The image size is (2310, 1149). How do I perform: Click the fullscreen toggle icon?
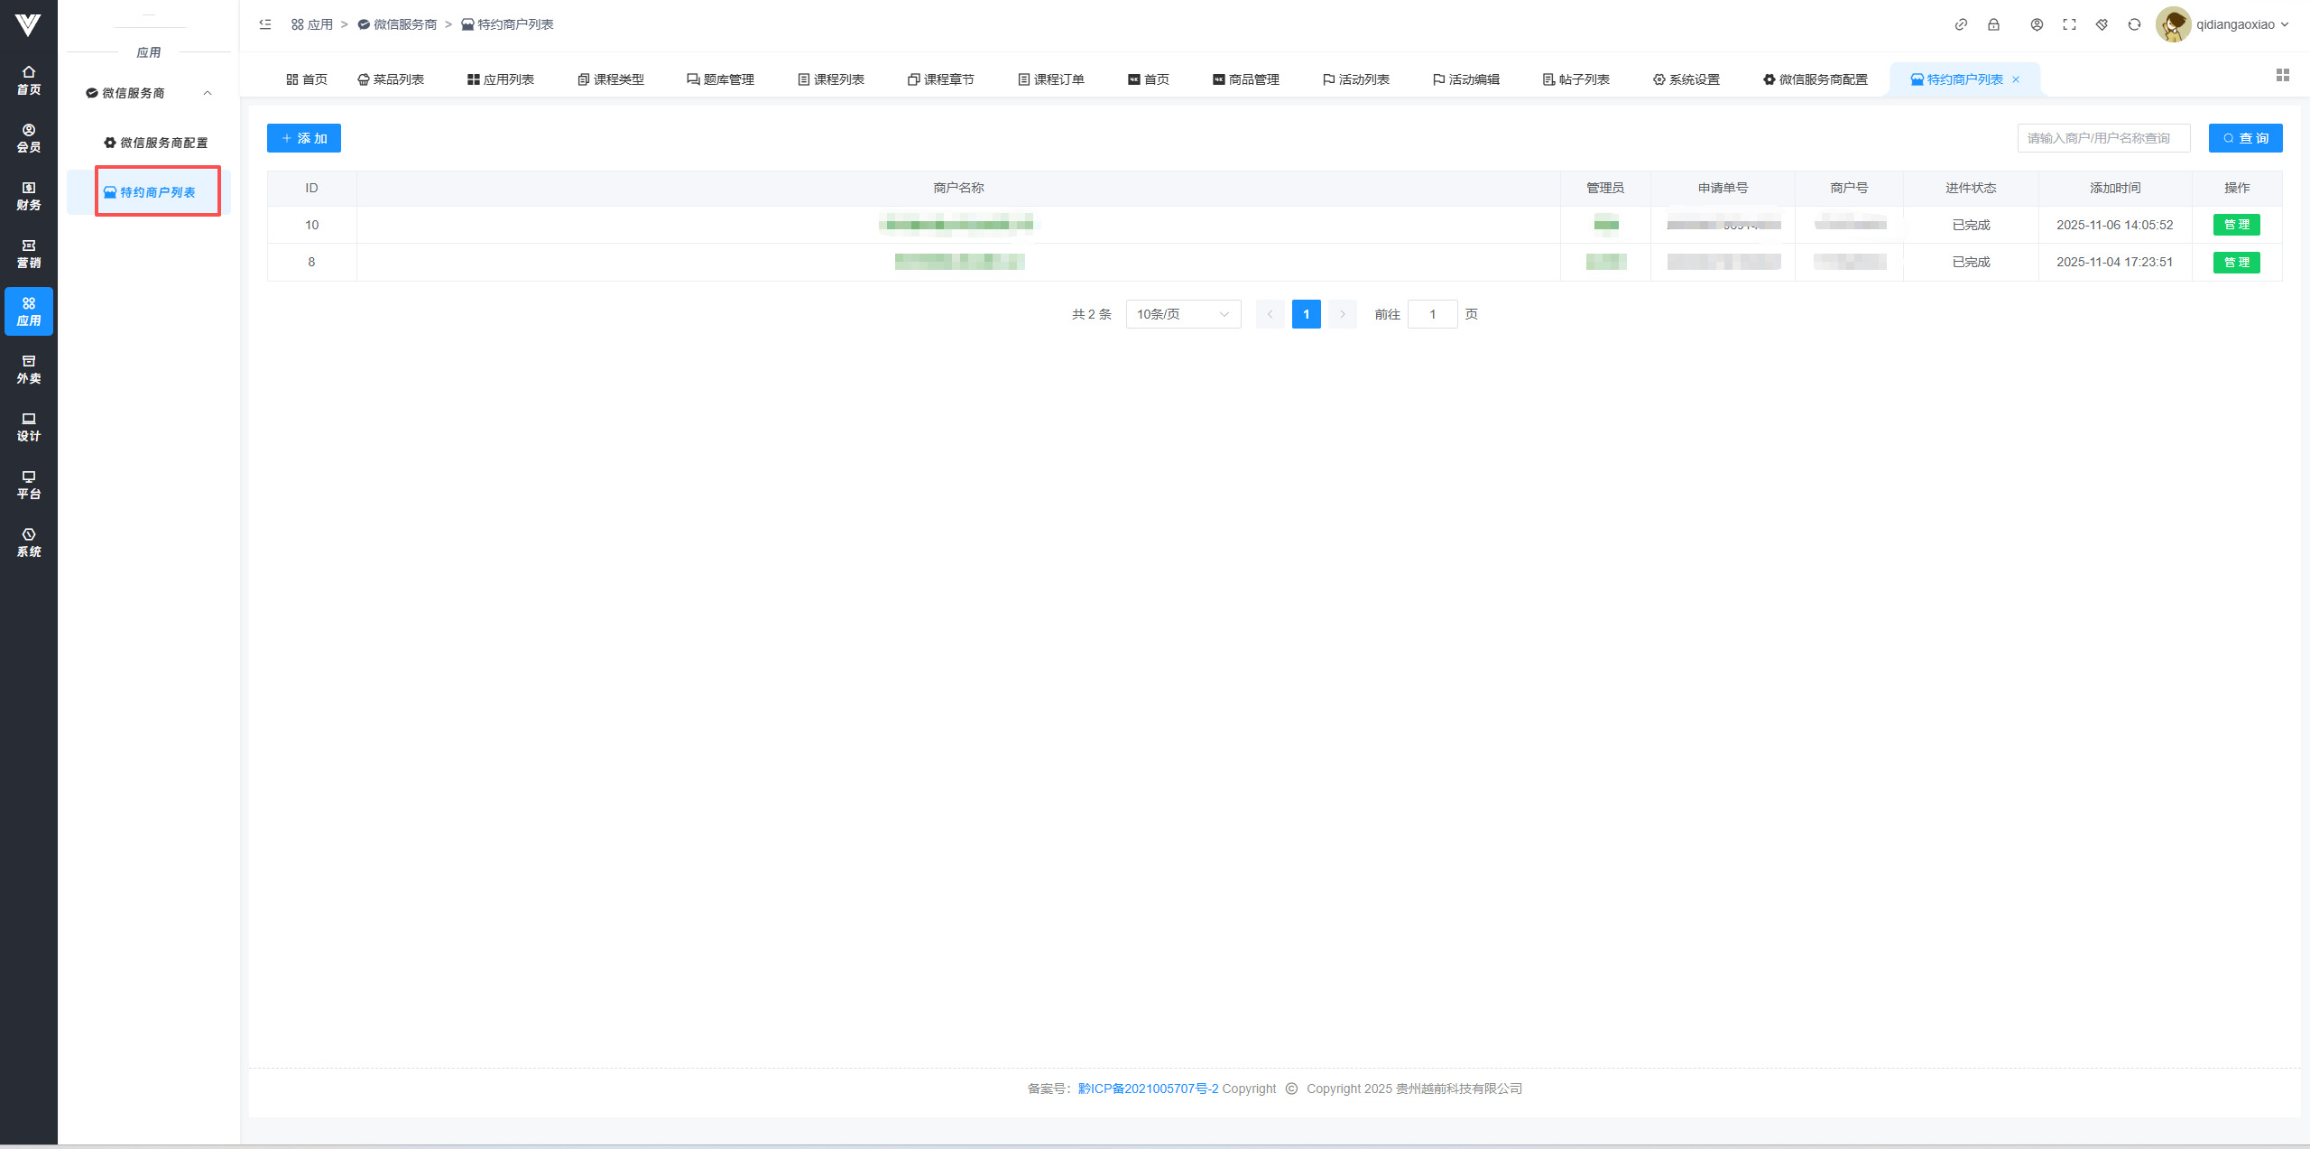point(2069,24)
